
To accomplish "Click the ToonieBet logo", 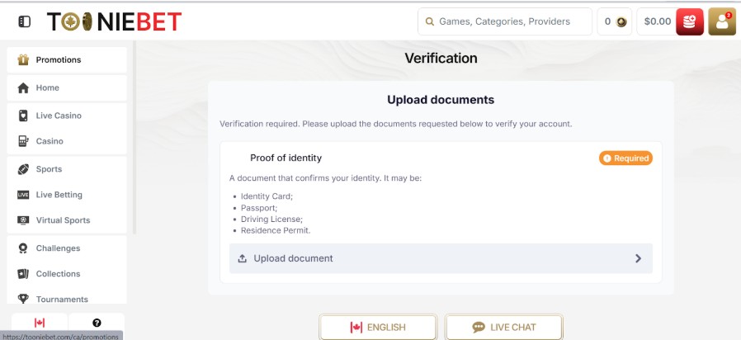I will tap(114, 21).
